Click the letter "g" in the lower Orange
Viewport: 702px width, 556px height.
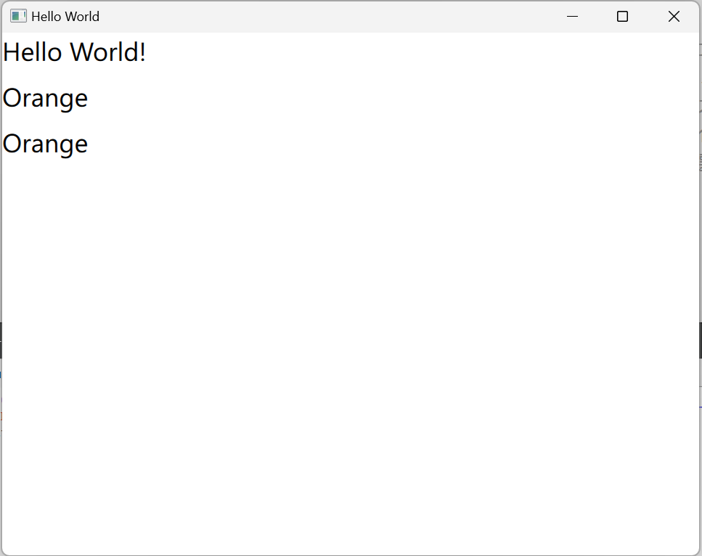(66, 145)
